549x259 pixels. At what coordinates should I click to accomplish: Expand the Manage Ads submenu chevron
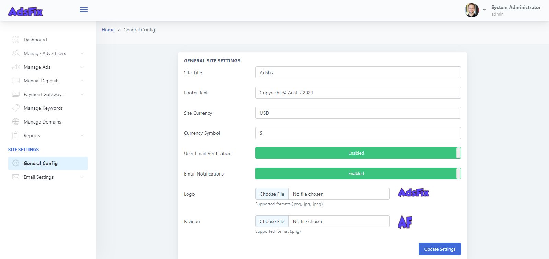pyautogui.click(x=82, y=67)
